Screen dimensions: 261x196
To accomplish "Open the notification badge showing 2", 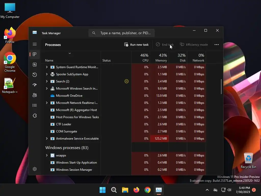I will pos(254,190).
